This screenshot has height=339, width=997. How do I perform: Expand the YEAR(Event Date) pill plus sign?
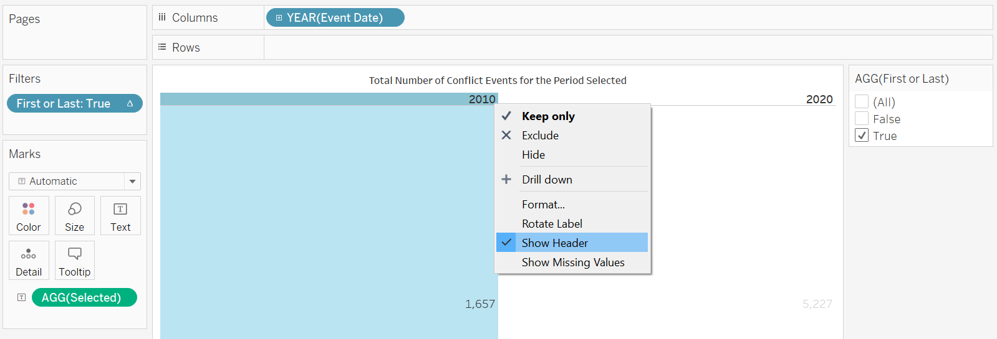click(279, 18)
